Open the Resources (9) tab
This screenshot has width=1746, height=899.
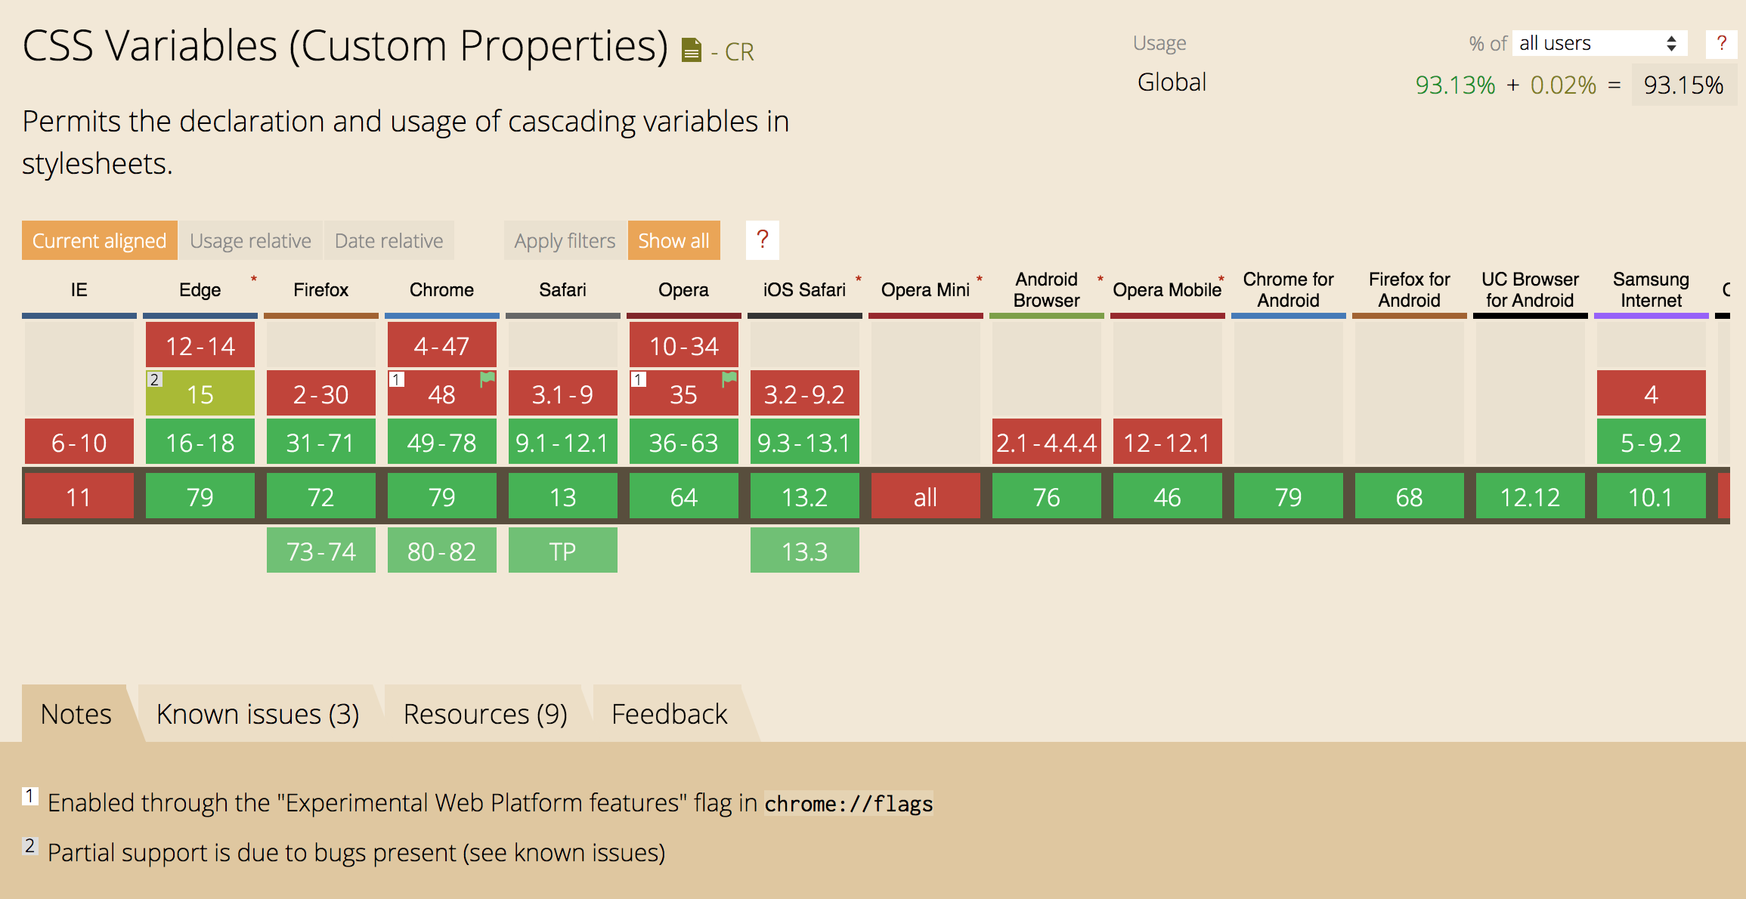coord(484,714)
